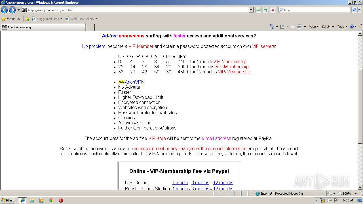Viewport: 363px width, 204px height.
Task: Click the VIP-Member red text
Action: tap(141, 46)
